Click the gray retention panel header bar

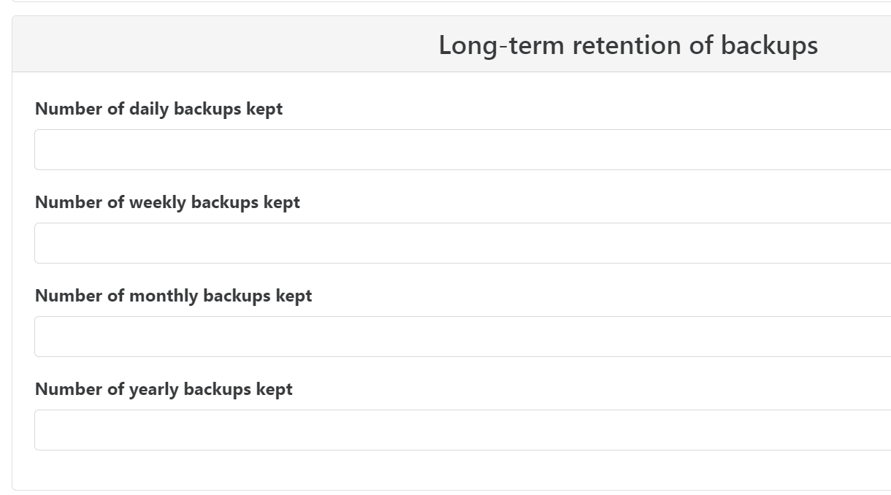(219, 45)
